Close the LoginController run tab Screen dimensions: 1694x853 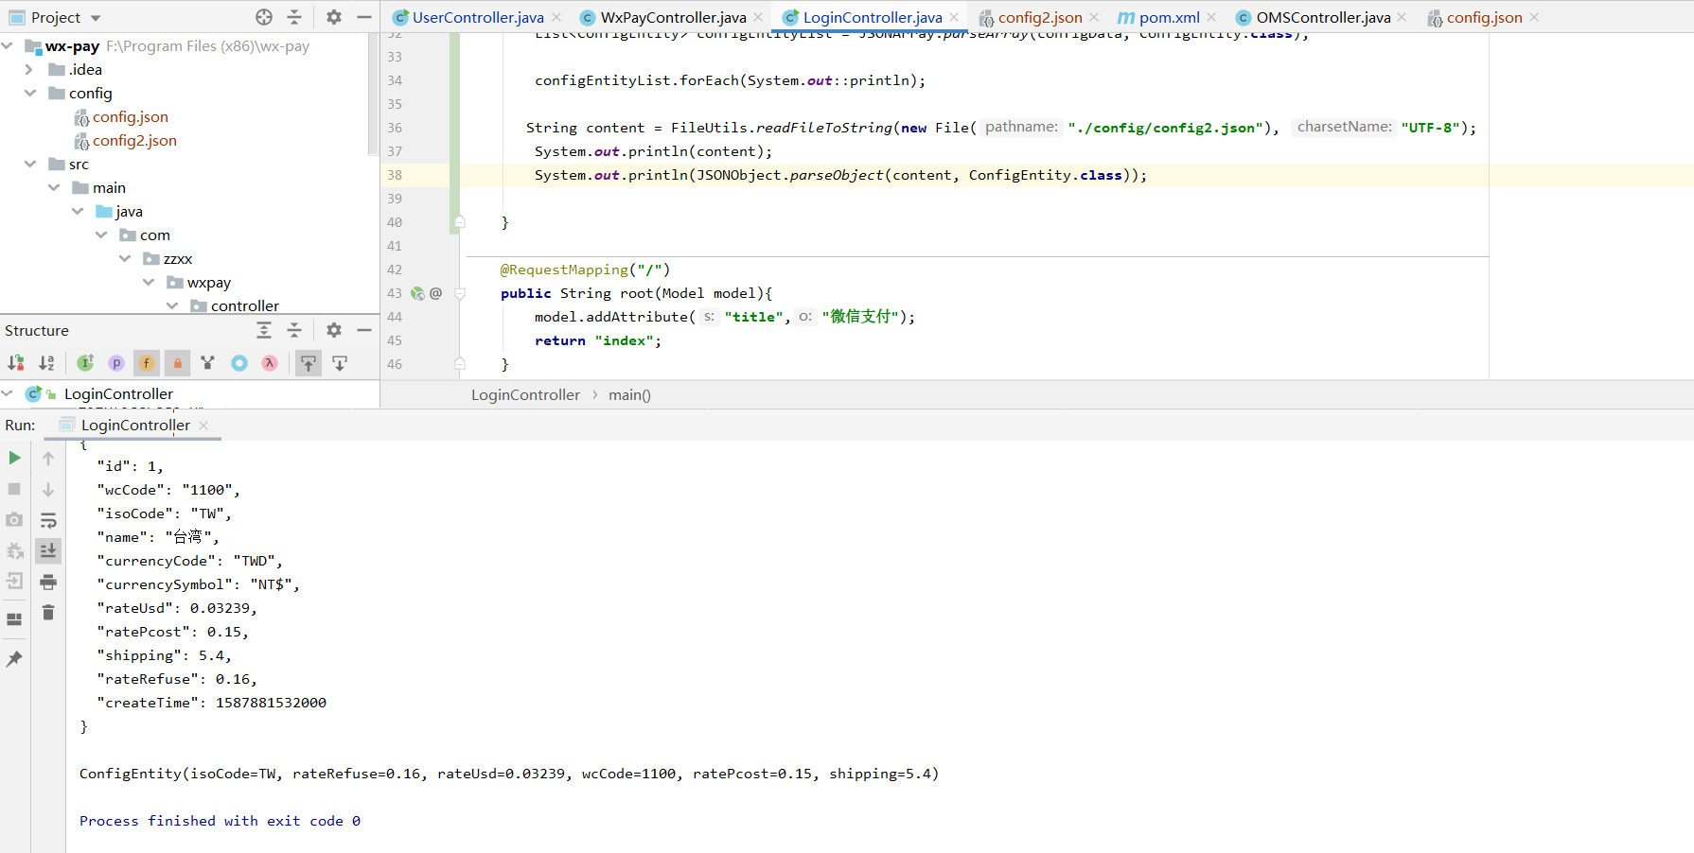[203, 426]
